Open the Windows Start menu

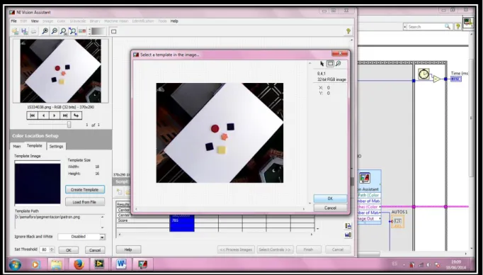coord(15,264)
